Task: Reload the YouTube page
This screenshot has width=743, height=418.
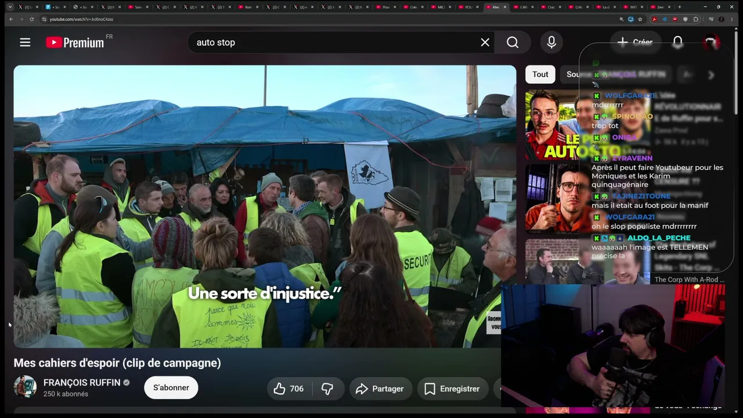Action: pos(33,19)
